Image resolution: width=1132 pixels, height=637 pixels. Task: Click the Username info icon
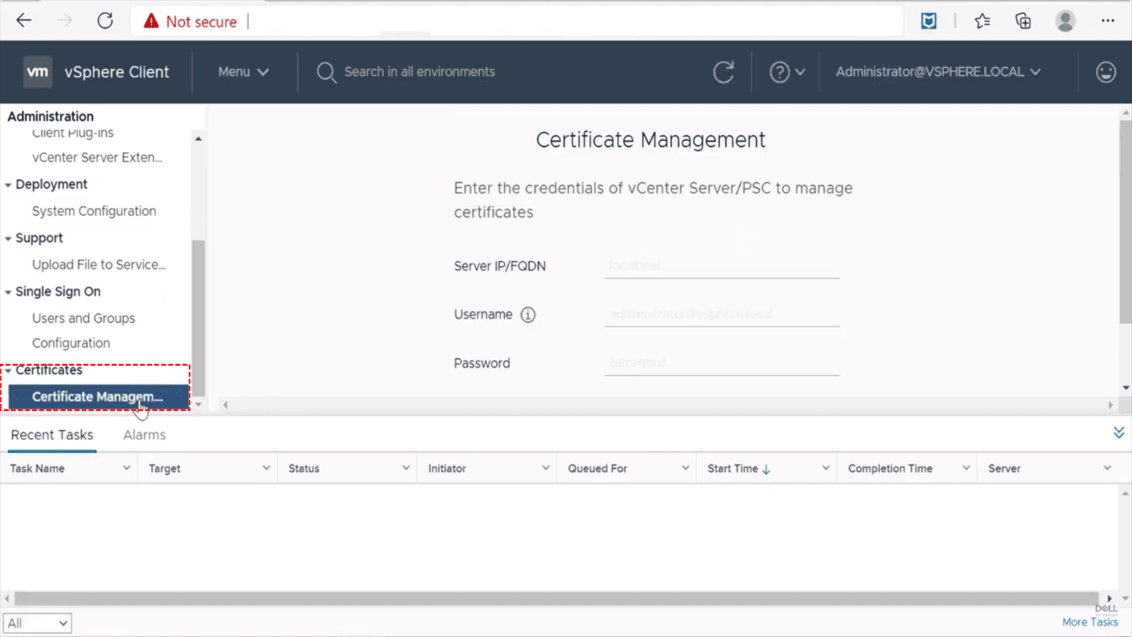coord(528,315)
